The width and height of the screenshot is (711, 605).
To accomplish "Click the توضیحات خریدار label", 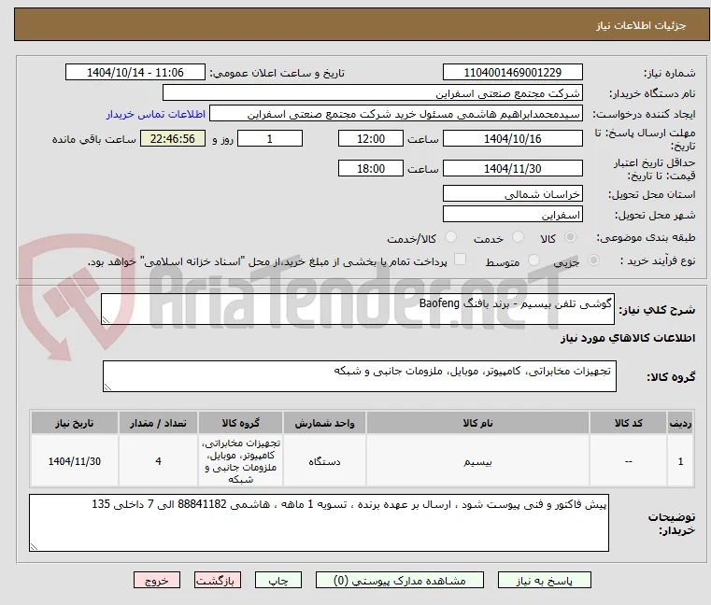I will 672,524.
